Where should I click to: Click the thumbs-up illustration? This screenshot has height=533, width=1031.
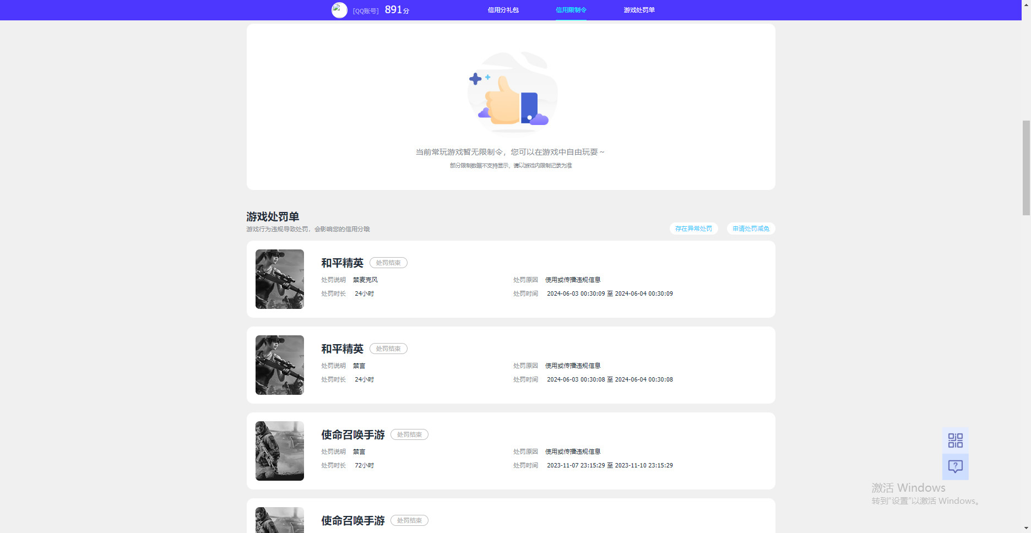[512, 92]
